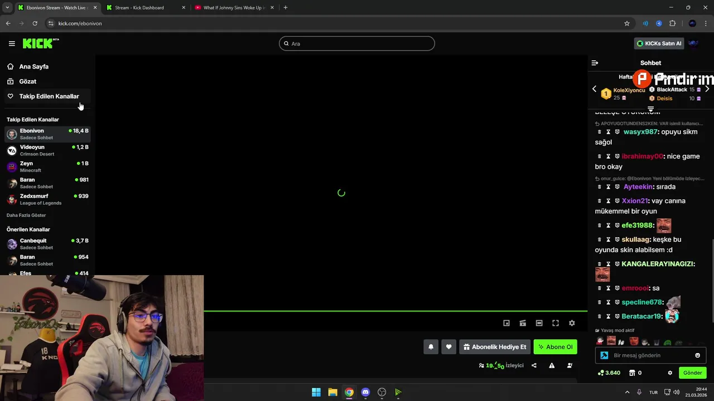Focus the Bir mesaj gönderin chat input
This screenshot has height=401, width=714.
point(650,355)
